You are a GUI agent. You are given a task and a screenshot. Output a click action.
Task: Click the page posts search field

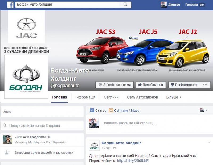point(42,125)
